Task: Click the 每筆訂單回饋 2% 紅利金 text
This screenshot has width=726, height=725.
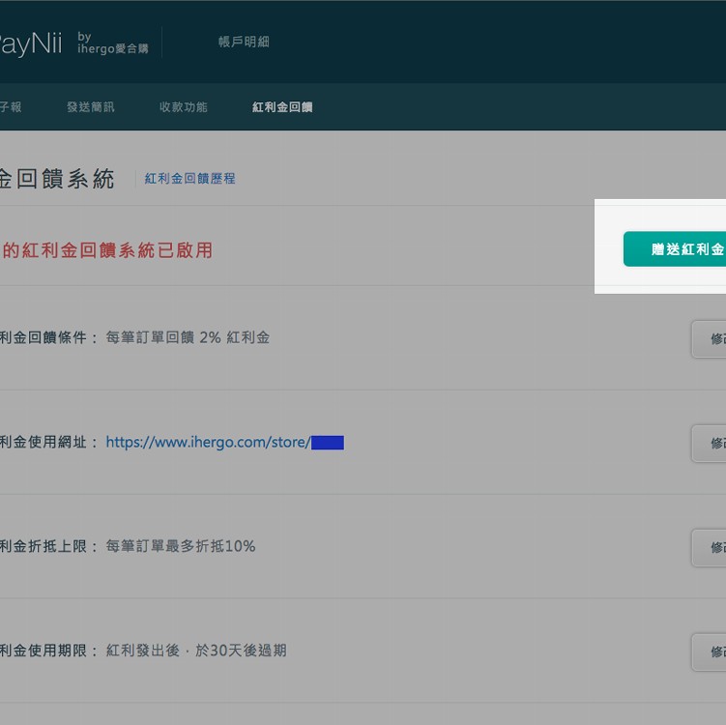Action: point(188,338)
